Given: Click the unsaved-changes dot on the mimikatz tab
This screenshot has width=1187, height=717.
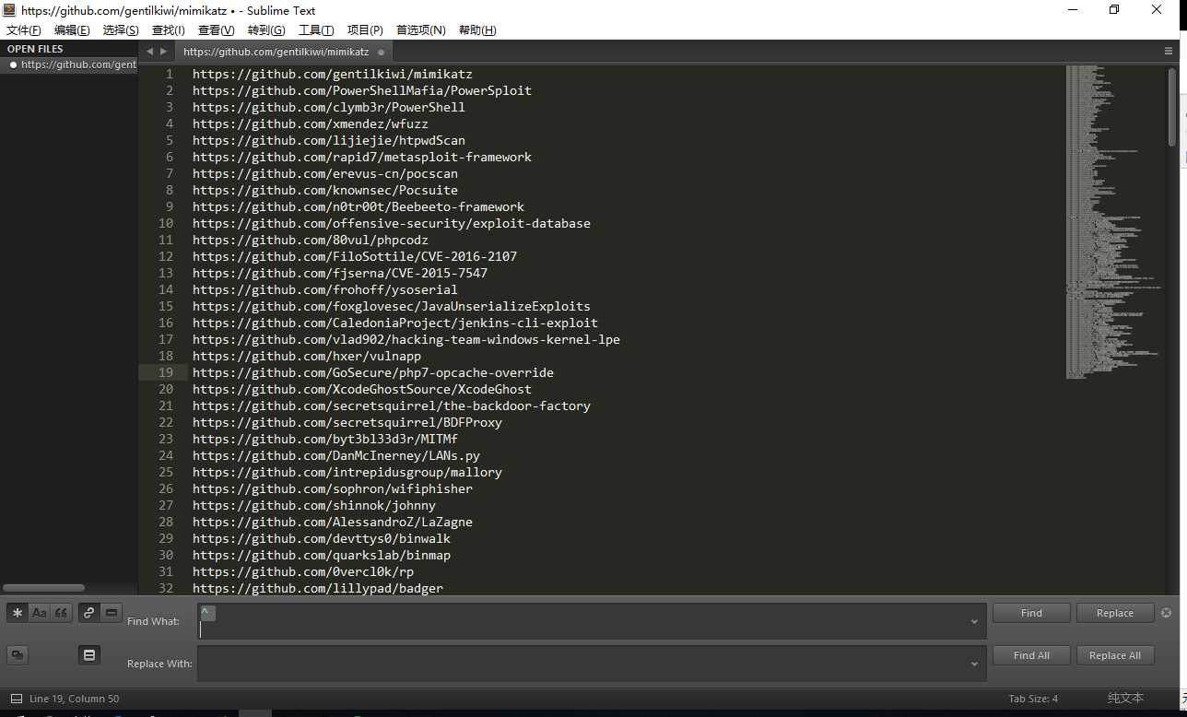Looking at the screenshot, I should click(x=381, y=53).
